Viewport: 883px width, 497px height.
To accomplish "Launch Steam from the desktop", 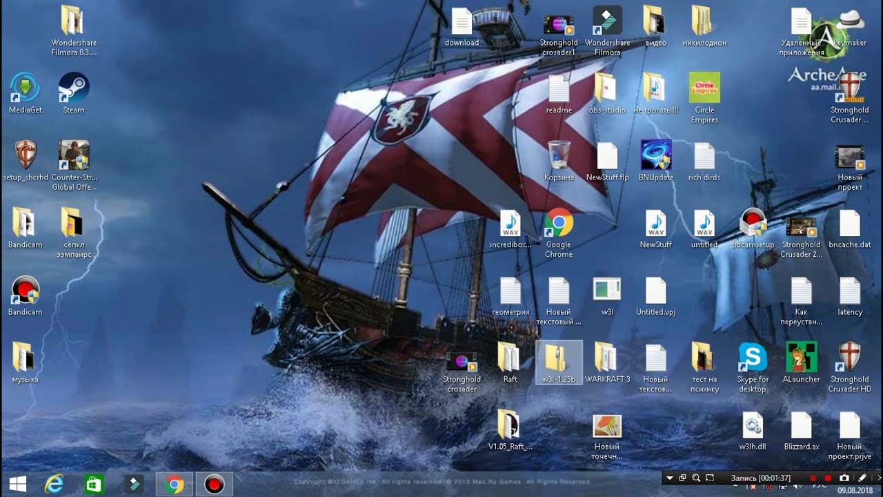I will point(74,93).
